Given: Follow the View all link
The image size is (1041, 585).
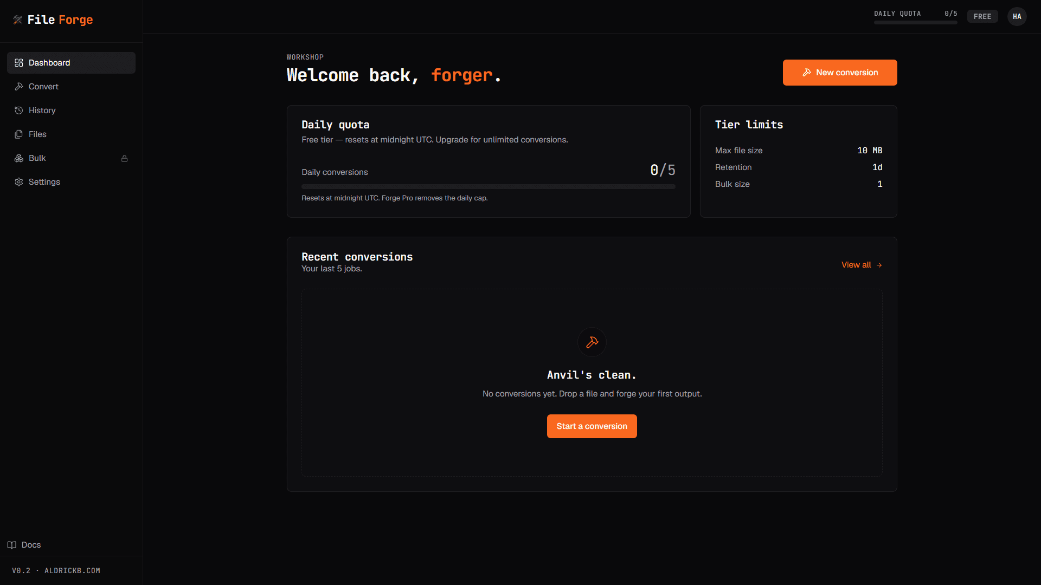Looking at the screenshot, I should tap(862, 265).
